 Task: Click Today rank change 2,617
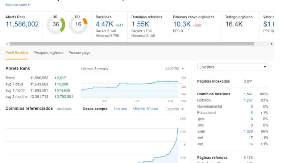(60, 78)
